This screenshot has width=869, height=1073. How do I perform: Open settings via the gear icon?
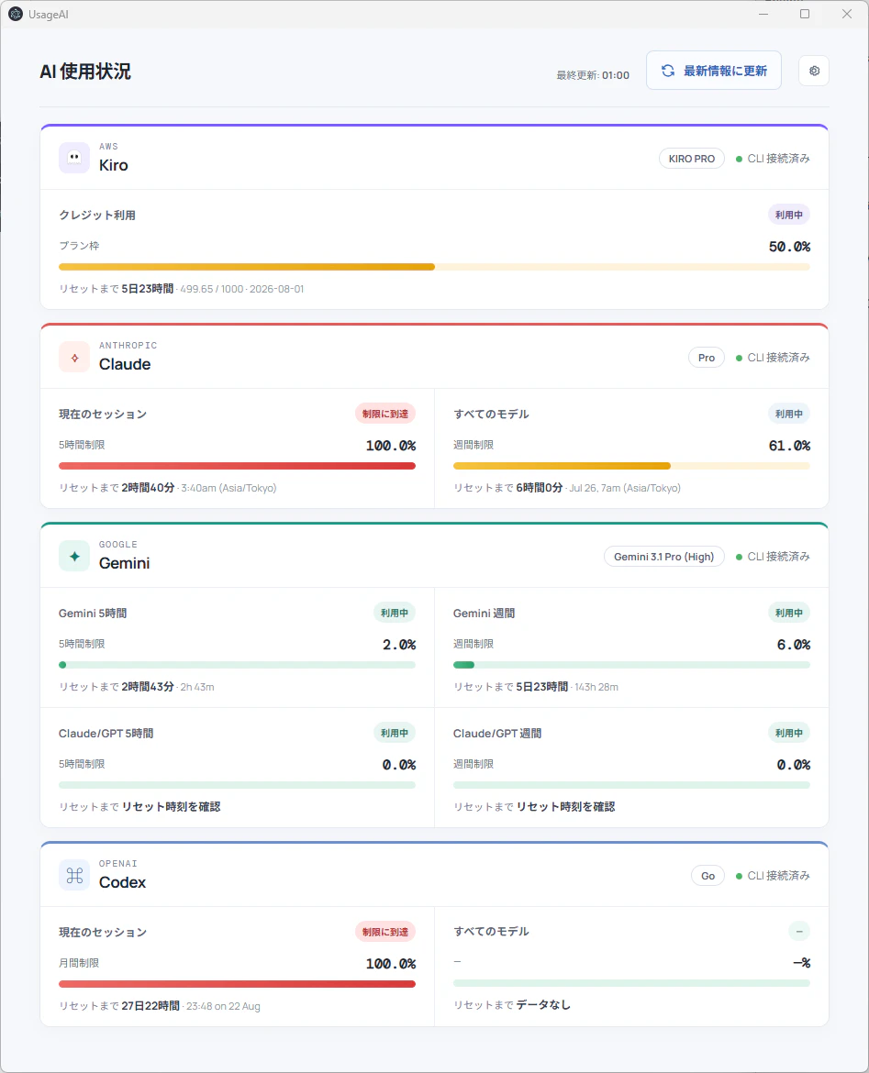coord(814,71)
